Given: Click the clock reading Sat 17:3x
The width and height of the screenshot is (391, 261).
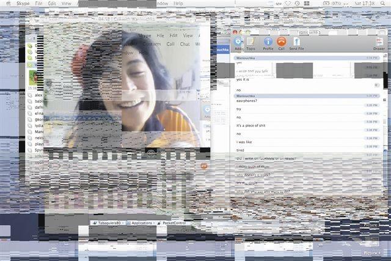Looking at the screenshot, I should [x=365, y=4].
